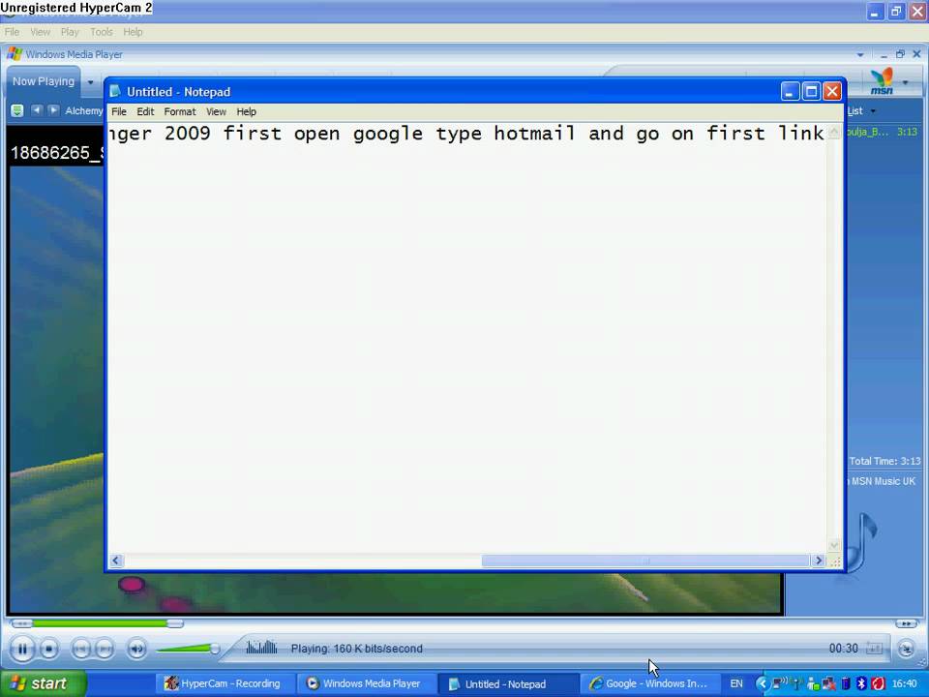Click the MSN Music UK link
929x697 pixels.
click(x=883, y=481)
